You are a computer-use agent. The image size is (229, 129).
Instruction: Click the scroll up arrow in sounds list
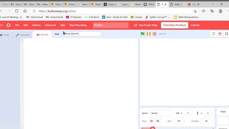click(22, 40)
